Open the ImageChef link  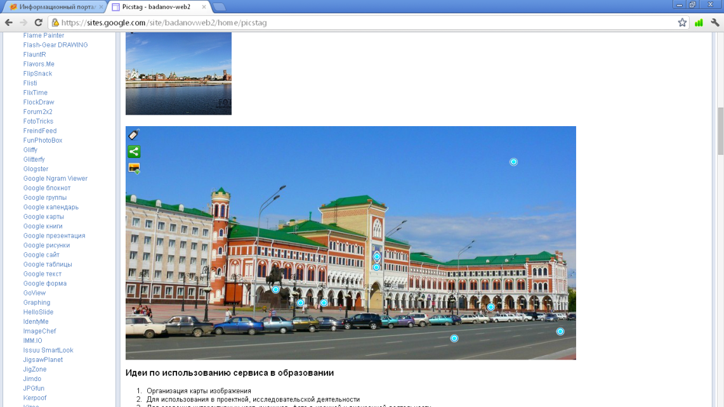click(39, 332)
